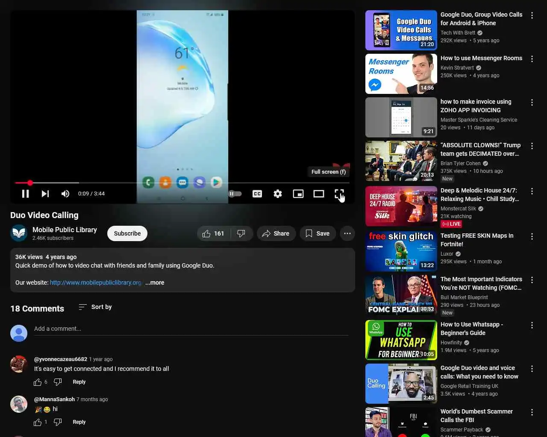Open @yvonnecazeau6682 profile
The width and height of the screenshot is (547, 437).
61,359
